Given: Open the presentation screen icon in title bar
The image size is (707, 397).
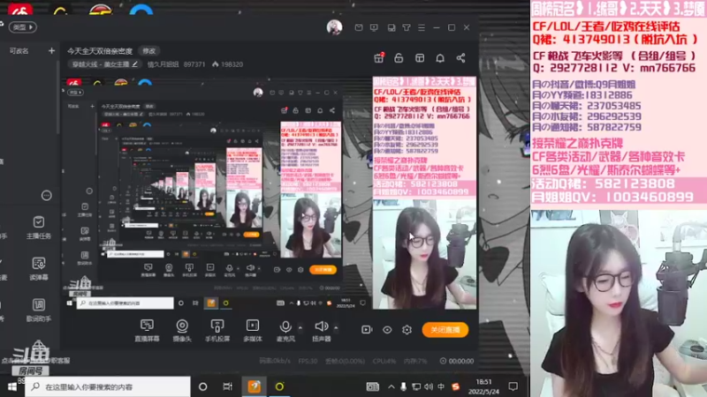Looking at the screenshot, I should (x=374, y=27).
